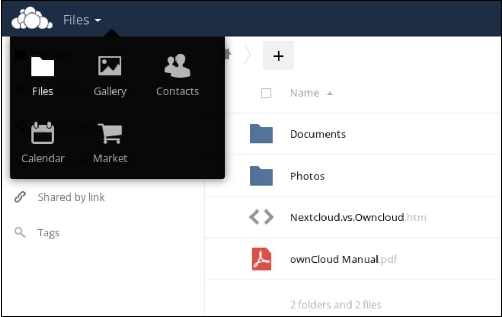Click the plus button to add new file
The image size is (502, 317).
click(x=279, y=56)
